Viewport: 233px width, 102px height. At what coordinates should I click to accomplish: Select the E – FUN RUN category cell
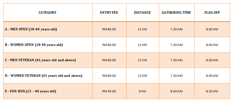[47, 91]
